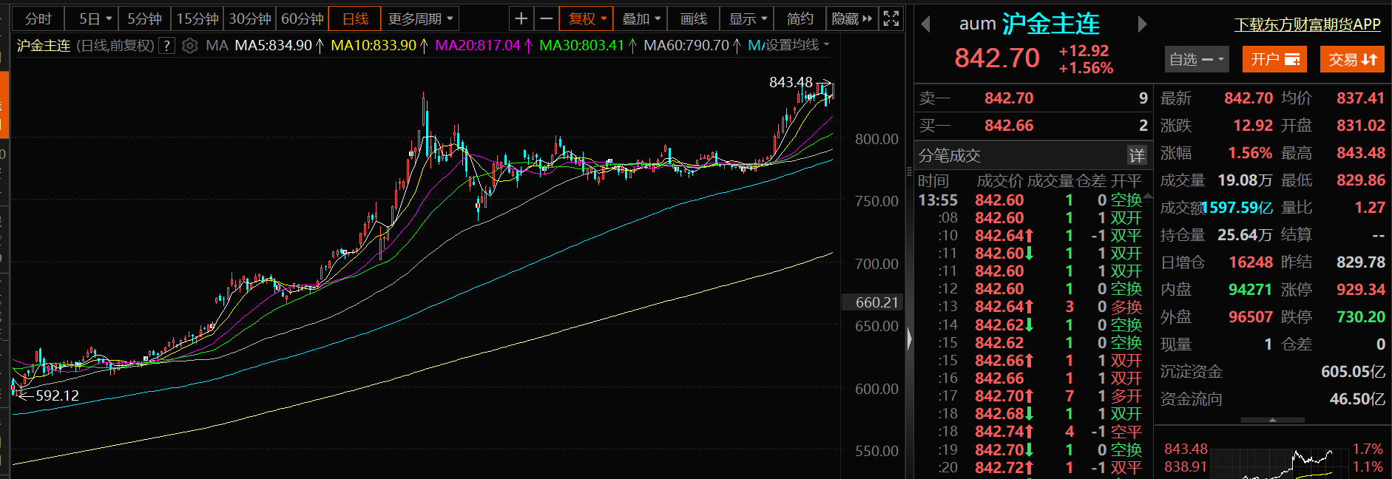Open the 显示 display dropdown

pos(748,18)
